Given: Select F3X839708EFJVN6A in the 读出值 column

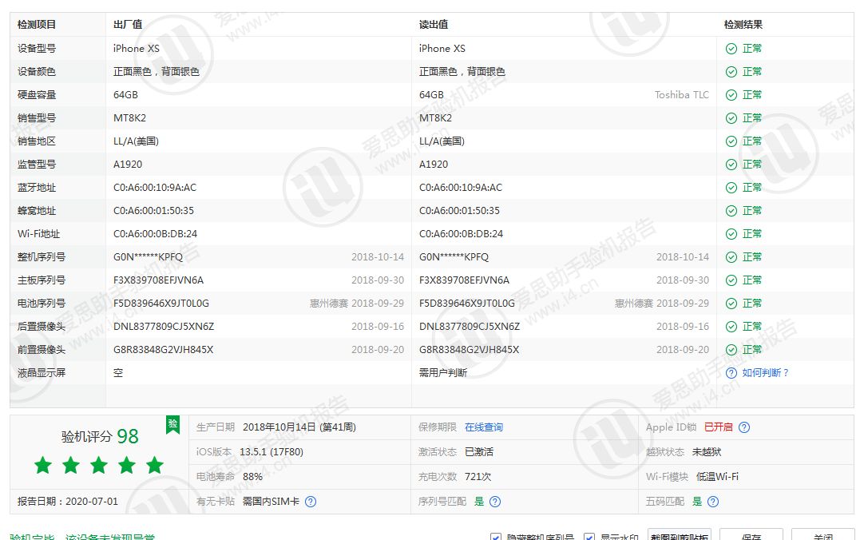Looking at the screenshot, I should pyautogui.click(x=464, y=280).
